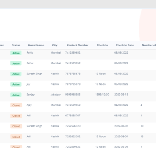Viewport: 156px width, 151px height.
Task: Click check-in date 2022-08-07
Action: [121, 126]
